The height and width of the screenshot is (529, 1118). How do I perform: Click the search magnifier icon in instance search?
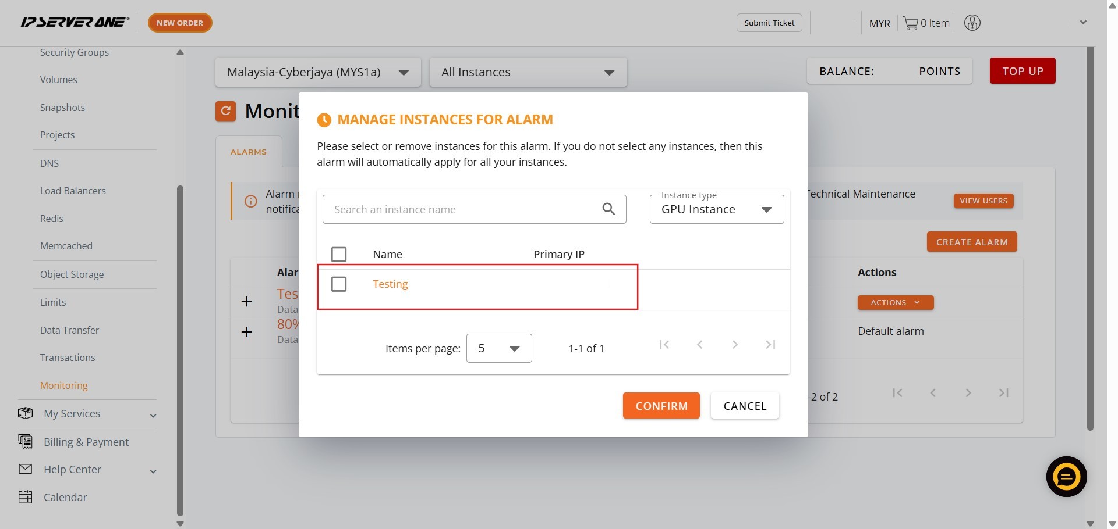click(608, 209)
